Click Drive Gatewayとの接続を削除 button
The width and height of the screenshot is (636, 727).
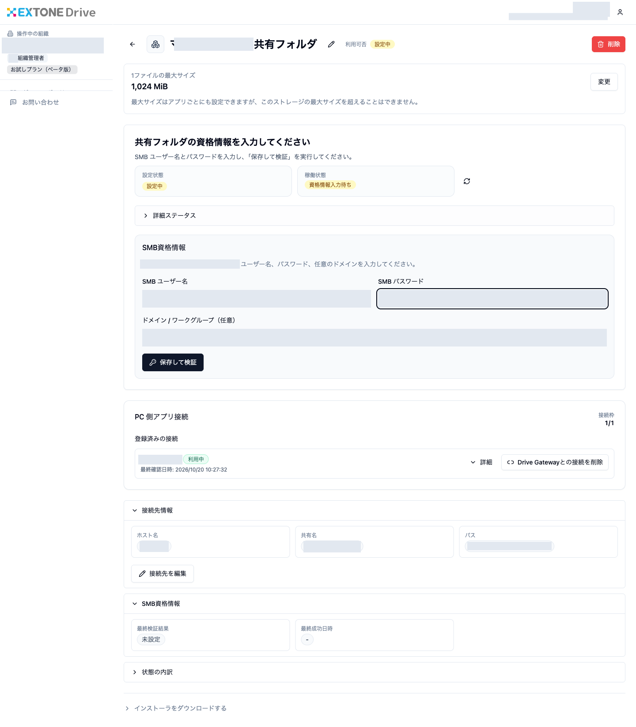tap(555, 462)
